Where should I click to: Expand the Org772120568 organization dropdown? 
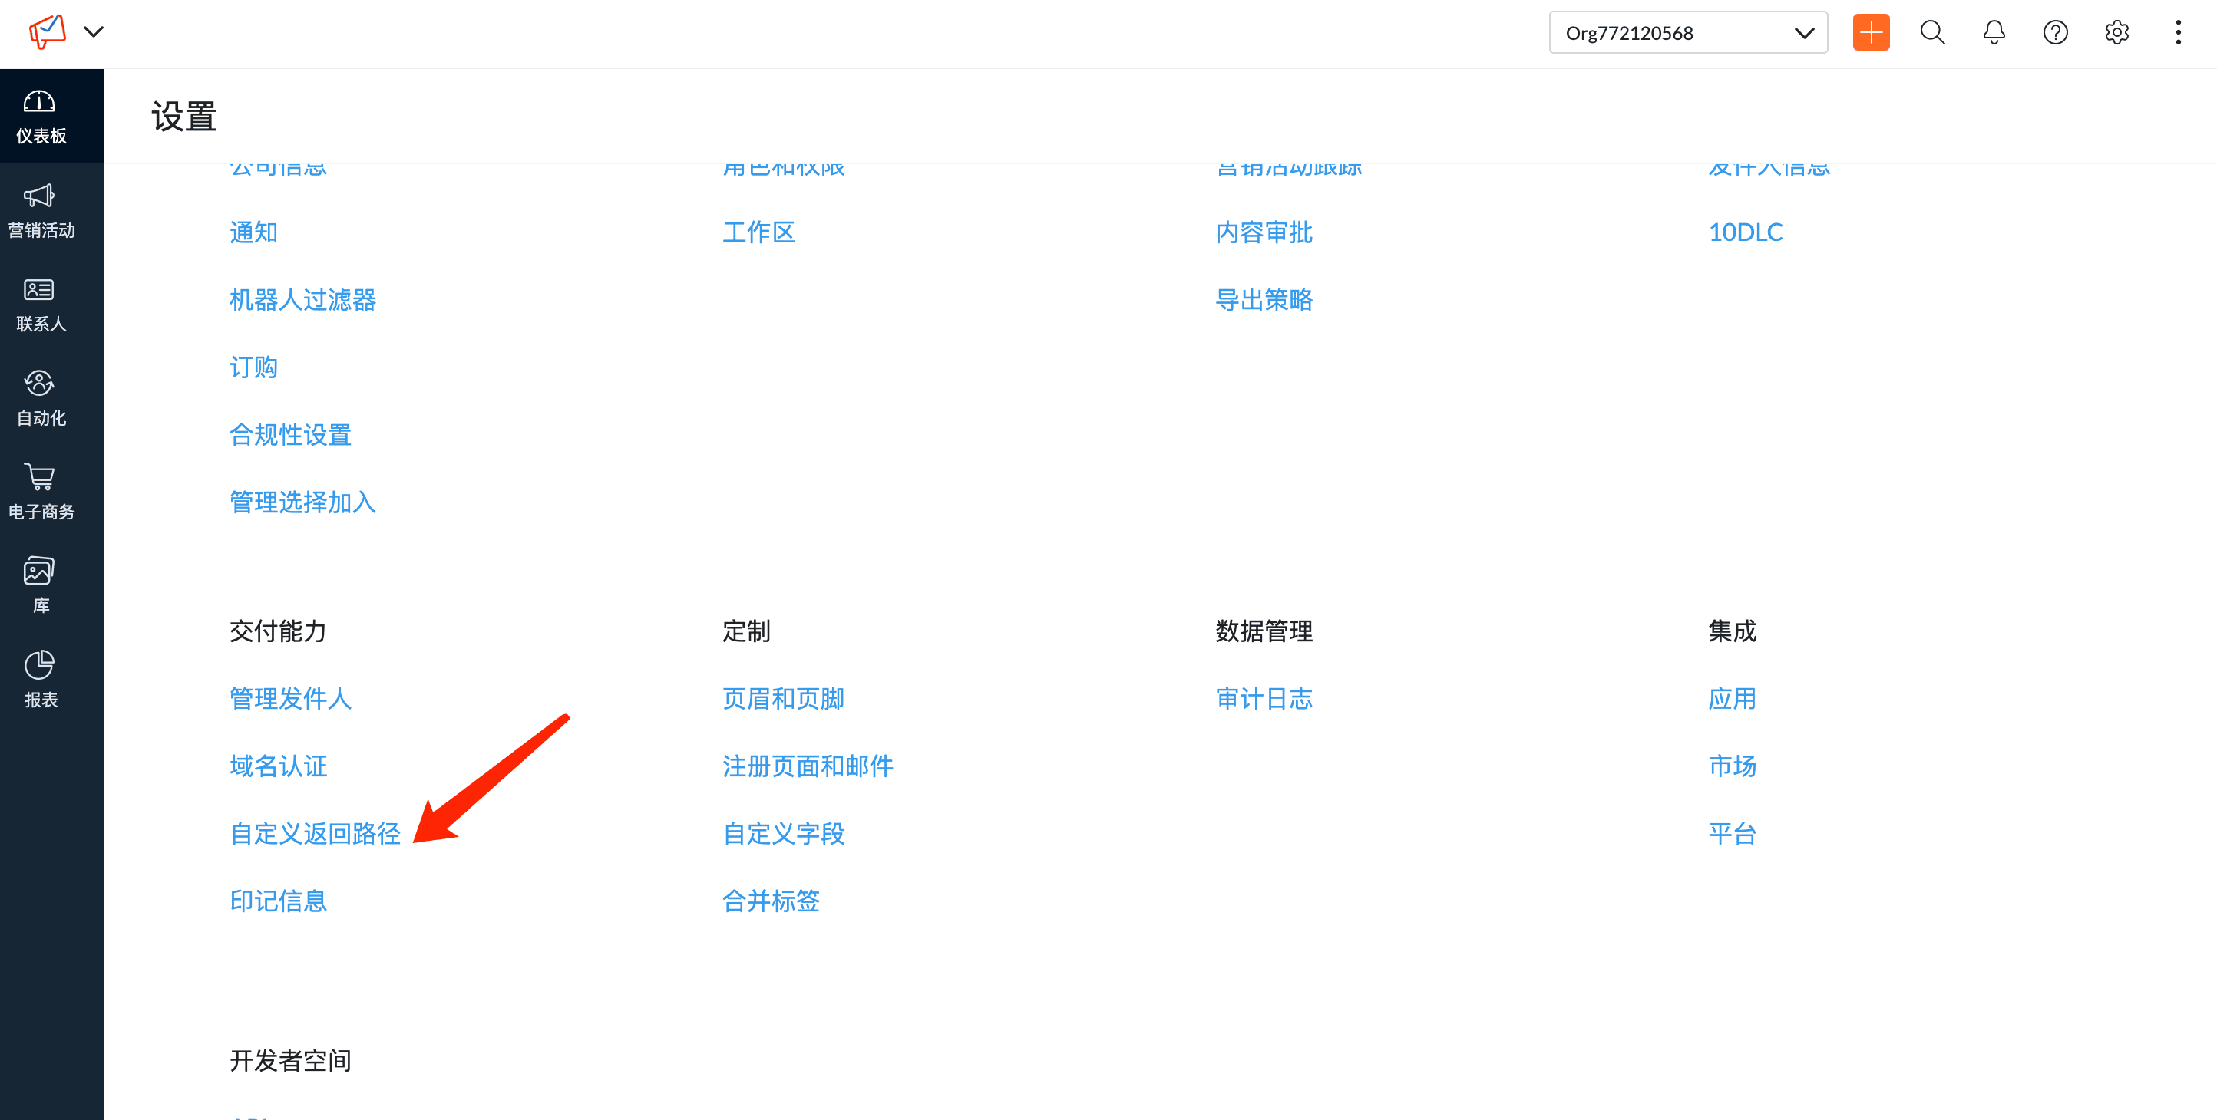(x=1688, y=33)
